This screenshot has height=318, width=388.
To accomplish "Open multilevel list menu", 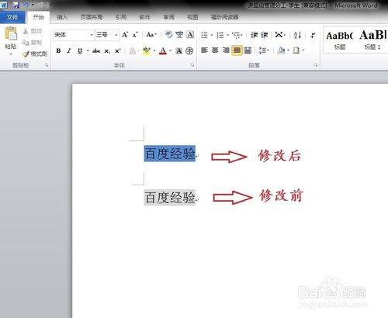I will click(x=237, y=35).
